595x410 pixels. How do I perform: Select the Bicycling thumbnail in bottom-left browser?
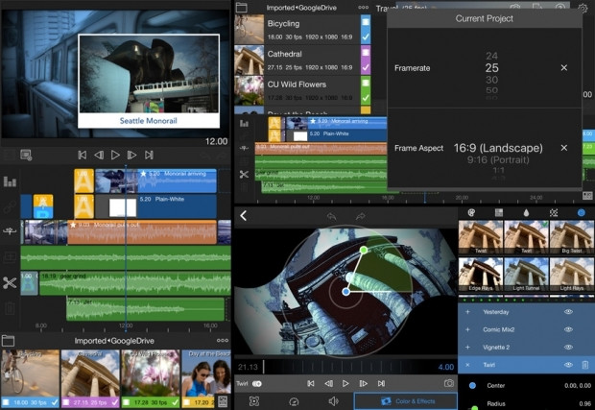tap(30, 378)
